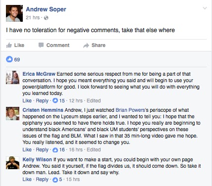The width and height of the screenshot is (212, 186).
Task: Click the Comment speech bubble icon
Action: pyautogui.click(x=41, y=45)
